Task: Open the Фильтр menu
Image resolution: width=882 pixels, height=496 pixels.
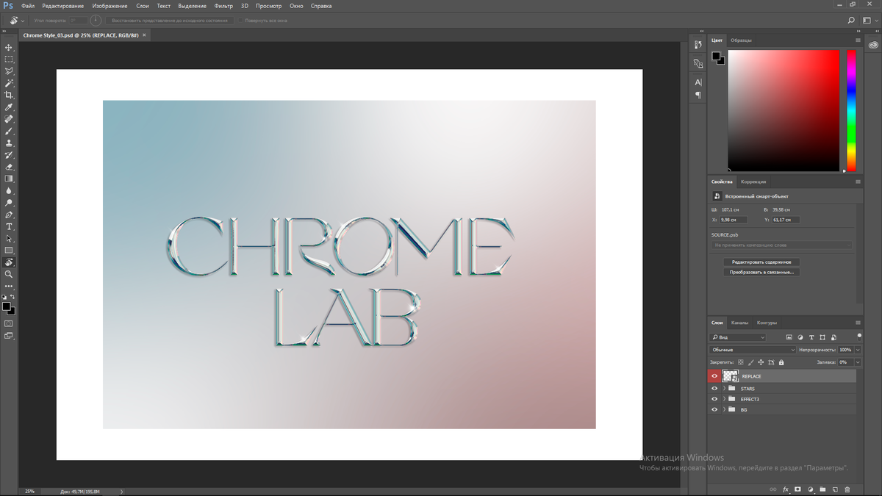Action: pyautogui.click(x=223, y=6)
